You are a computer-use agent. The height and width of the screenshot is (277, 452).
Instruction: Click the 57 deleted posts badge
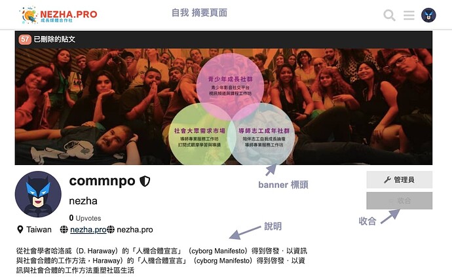(x=25, y=39)
